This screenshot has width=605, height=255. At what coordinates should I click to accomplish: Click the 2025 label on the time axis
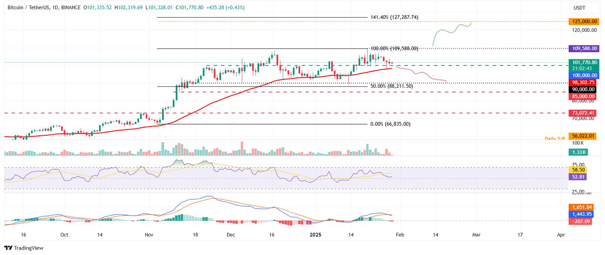(315, 235)
